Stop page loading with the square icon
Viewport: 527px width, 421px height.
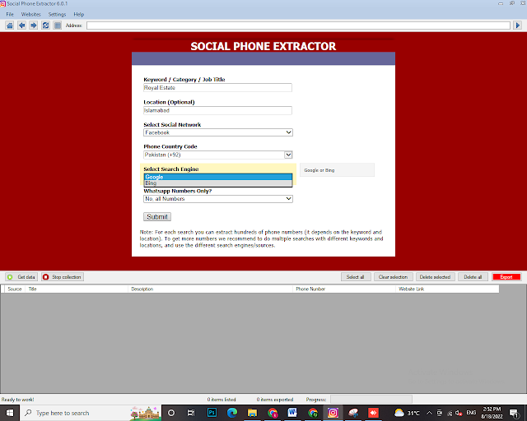(58, 25)
